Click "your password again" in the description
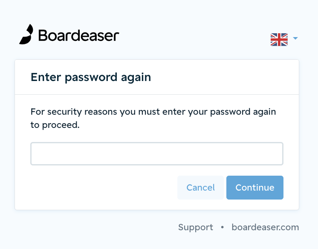Screen dimensions: 318x249 232,112
